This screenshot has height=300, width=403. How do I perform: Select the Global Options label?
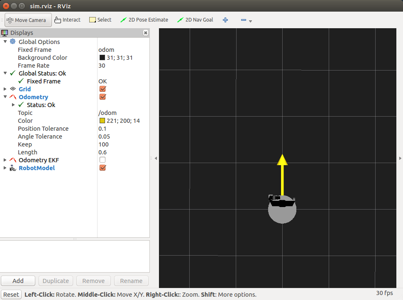point(39,42)
